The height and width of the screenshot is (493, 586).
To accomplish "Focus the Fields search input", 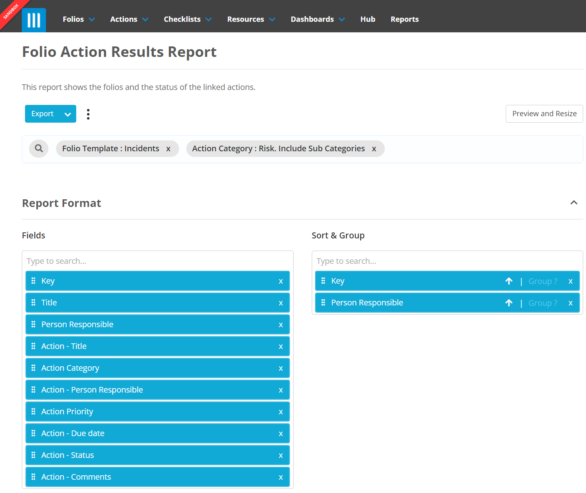I will (158, 261).
